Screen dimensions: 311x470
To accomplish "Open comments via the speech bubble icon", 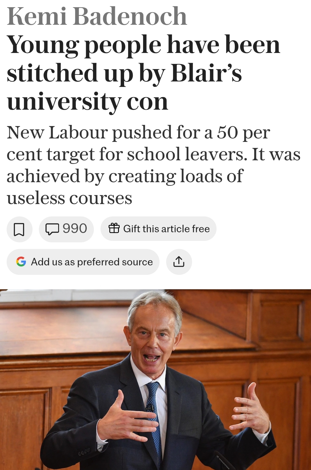I will point(52,229).
